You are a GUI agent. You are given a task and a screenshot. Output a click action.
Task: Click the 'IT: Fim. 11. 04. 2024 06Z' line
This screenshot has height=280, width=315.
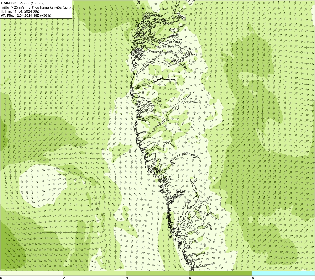[x=20, y=11]
